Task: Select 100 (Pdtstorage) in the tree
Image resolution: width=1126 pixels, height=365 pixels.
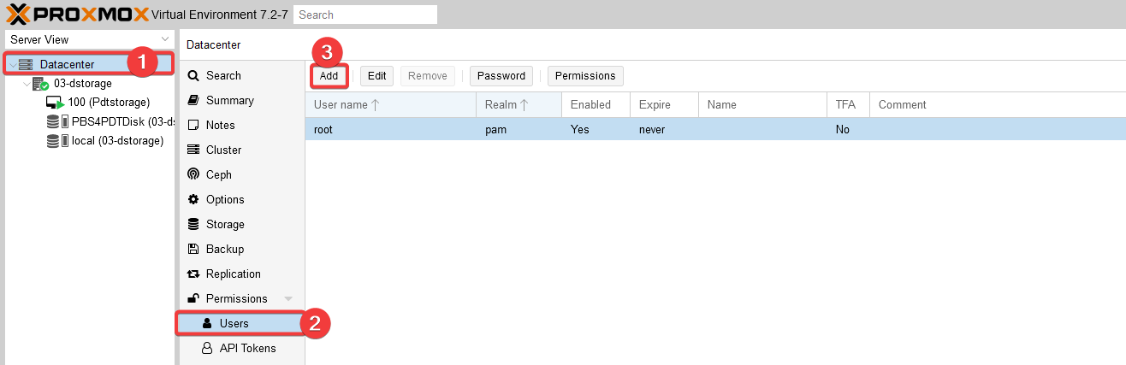Action: coord(109,103)
